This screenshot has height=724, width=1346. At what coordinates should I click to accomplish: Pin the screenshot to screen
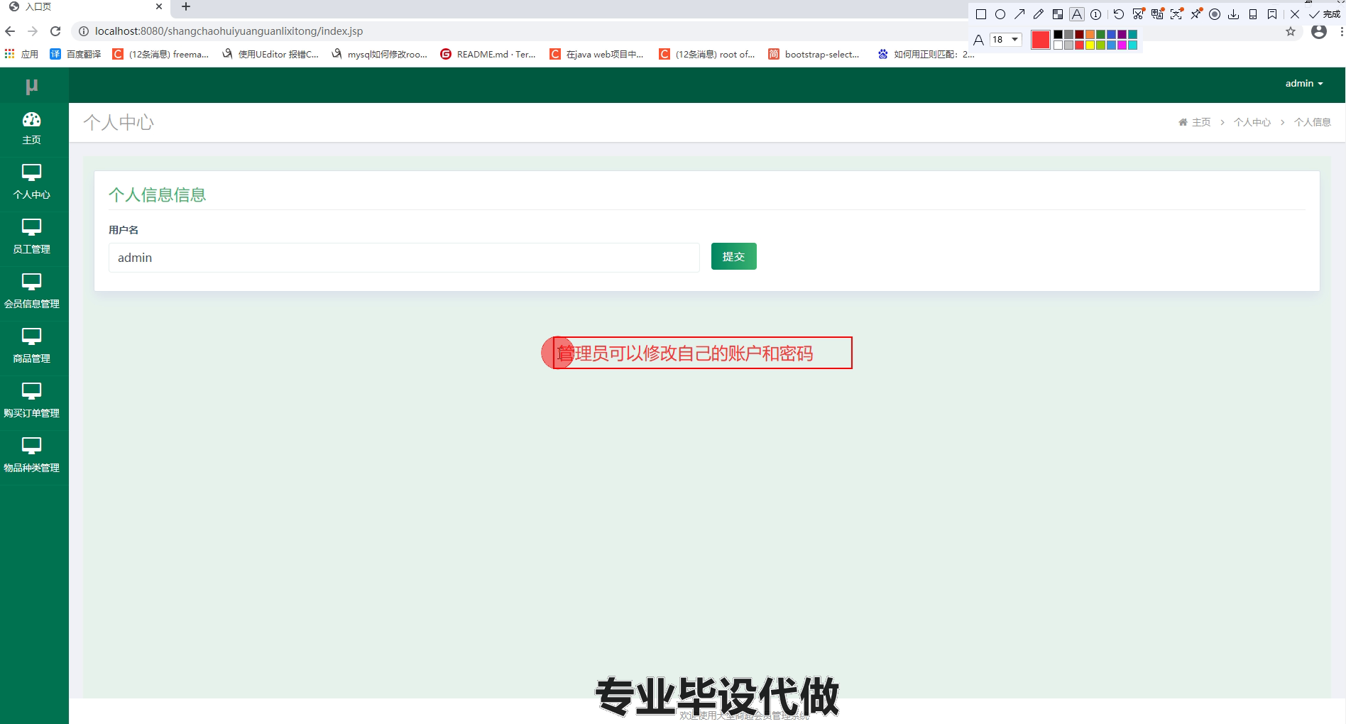1196,14
